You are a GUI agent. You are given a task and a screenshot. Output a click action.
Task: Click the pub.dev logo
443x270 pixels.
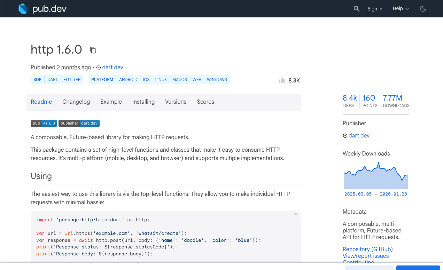(42, 9)
